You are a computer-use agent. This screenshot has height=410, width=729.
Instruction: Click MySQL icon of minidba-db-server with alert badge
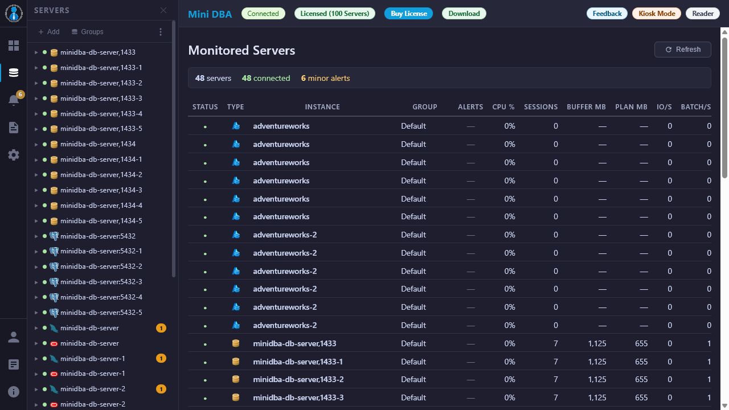pyautogui.click(x=54, y=328)
